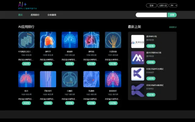Viewport: 195px width, 122px height.
Task: Click the 查看更多 link
Action: (173, 27)
